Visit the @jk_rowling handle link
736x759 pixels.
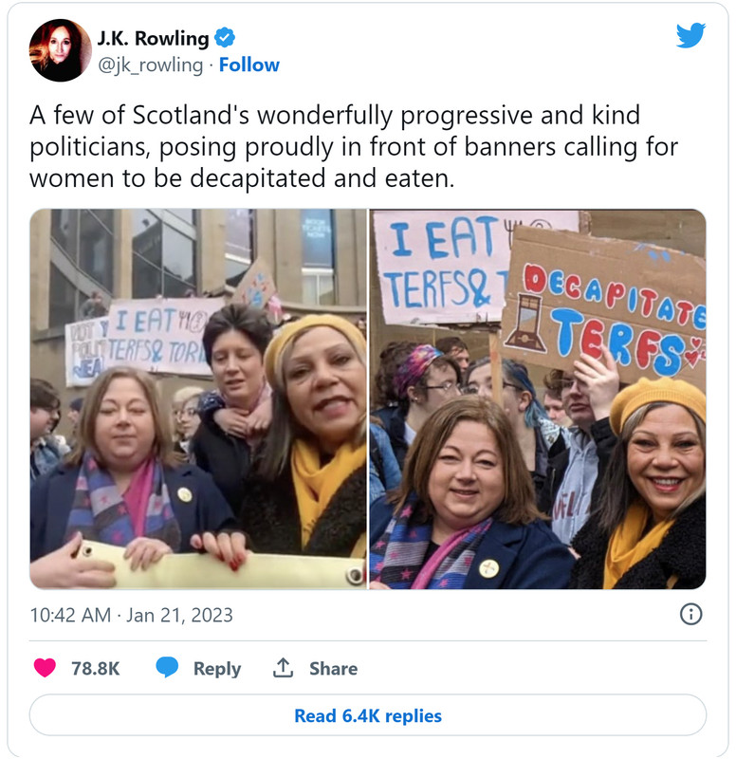pyautogui.click(x=151, y=65)
